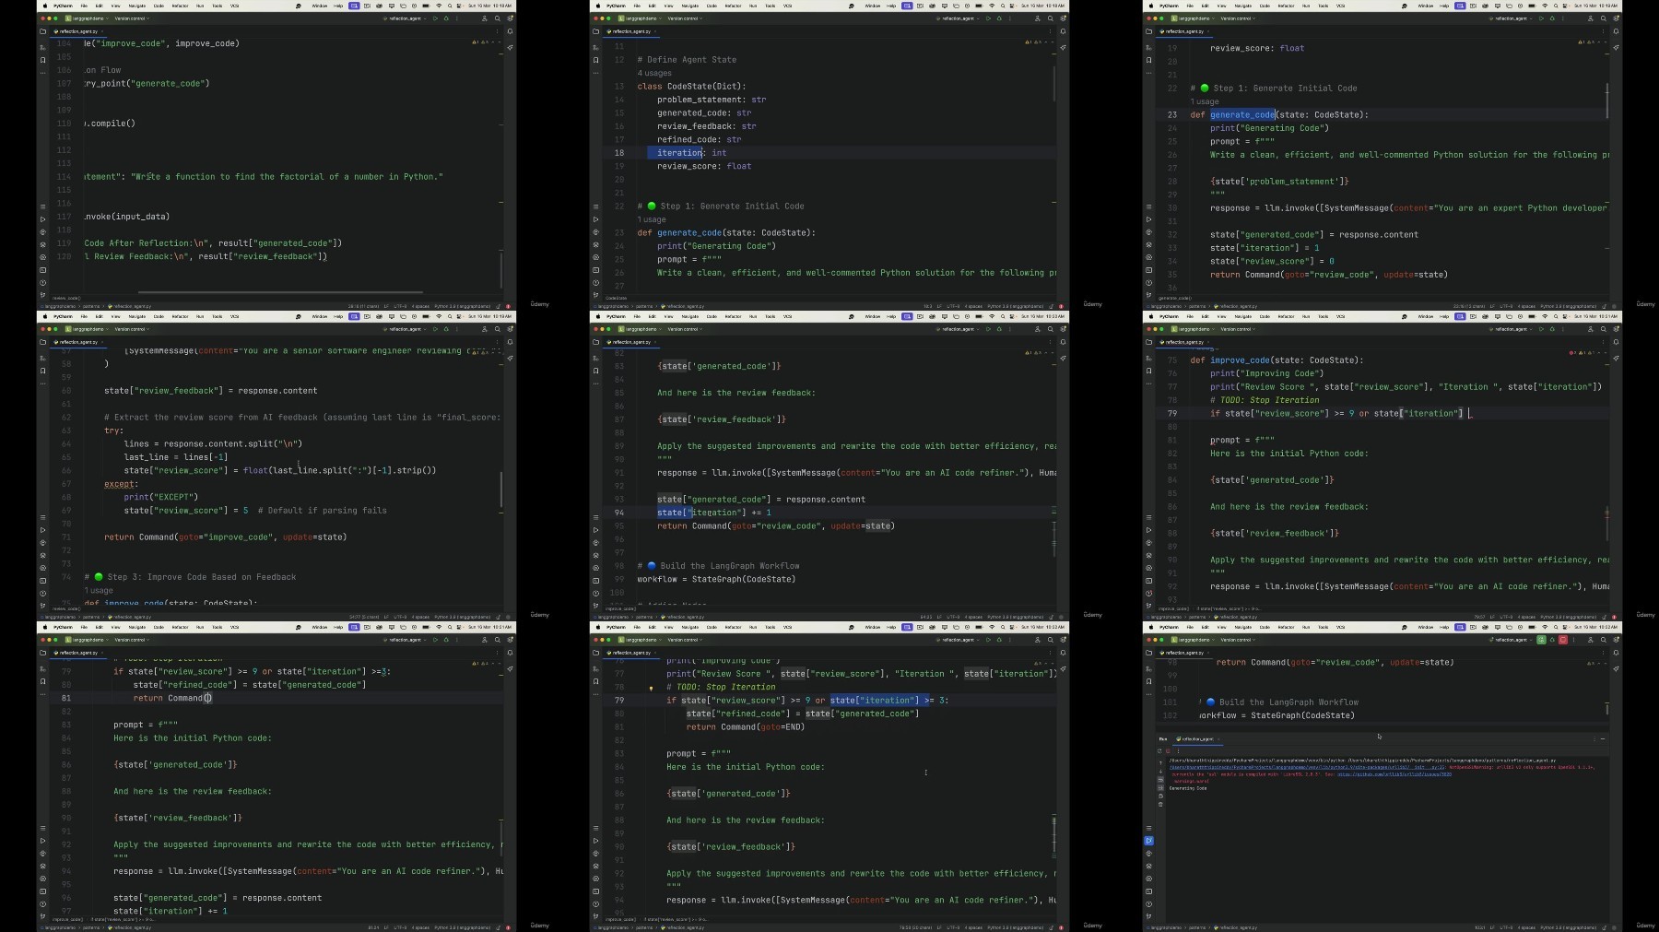Click the red Stop button in the Run console frame's toolbar
The width and height of the screenshot is (1659, 932).
tap(1562, 639)
